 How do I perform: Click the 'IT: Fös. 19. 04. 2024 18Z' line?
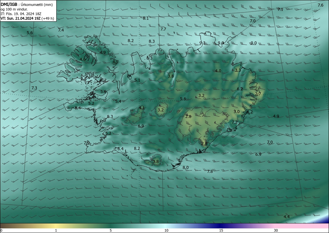(21, 14)
